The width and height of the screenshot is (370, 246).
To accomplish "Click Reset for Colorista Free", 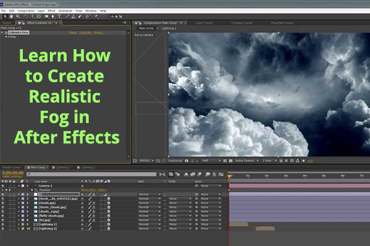I will [73, 33].
